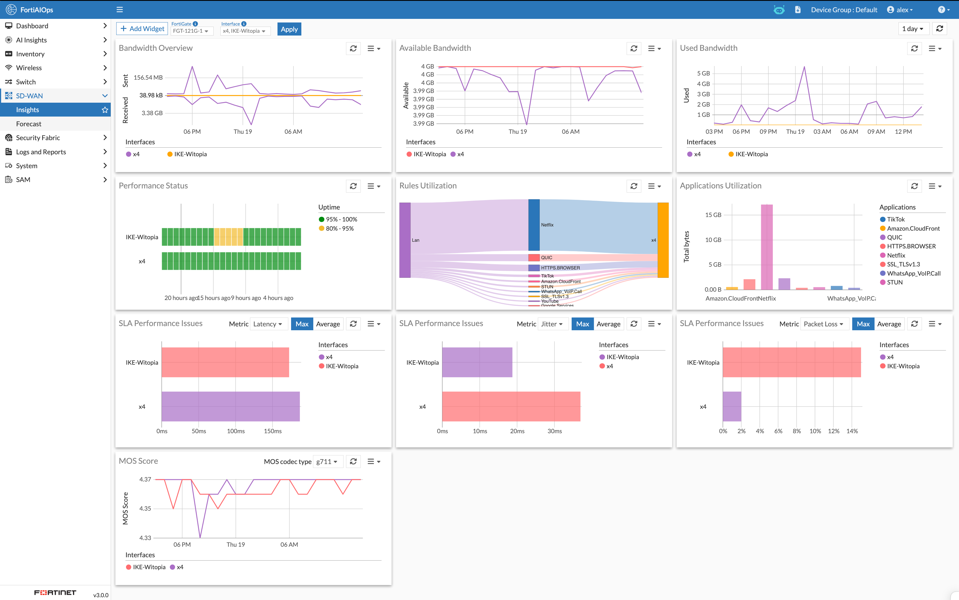
Task: Switch Packet Loss SLA widget to Average
Action: (x=889, y=324)
